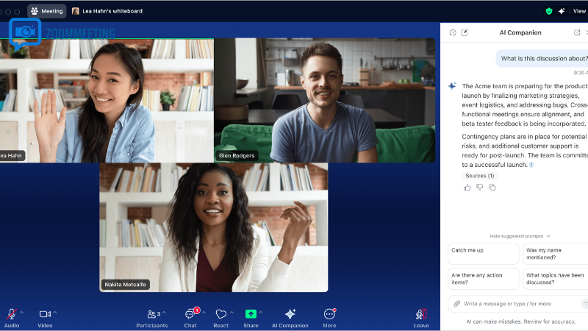Click the Nakita Metcalfe name label
Image resolution: width=588 pixels, height=331 pixels.
(x=125, y=285)
